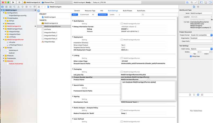Open the Breakpoint navigator icon
This screenshot has width=213, height=123.
[30, 7]
